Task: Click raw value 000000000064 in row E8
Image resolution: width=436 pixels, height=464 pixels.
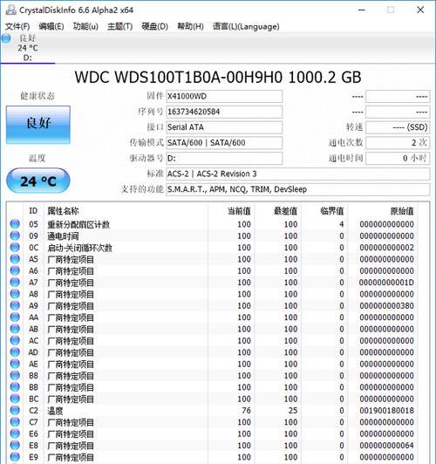Action: coord(386,446)
